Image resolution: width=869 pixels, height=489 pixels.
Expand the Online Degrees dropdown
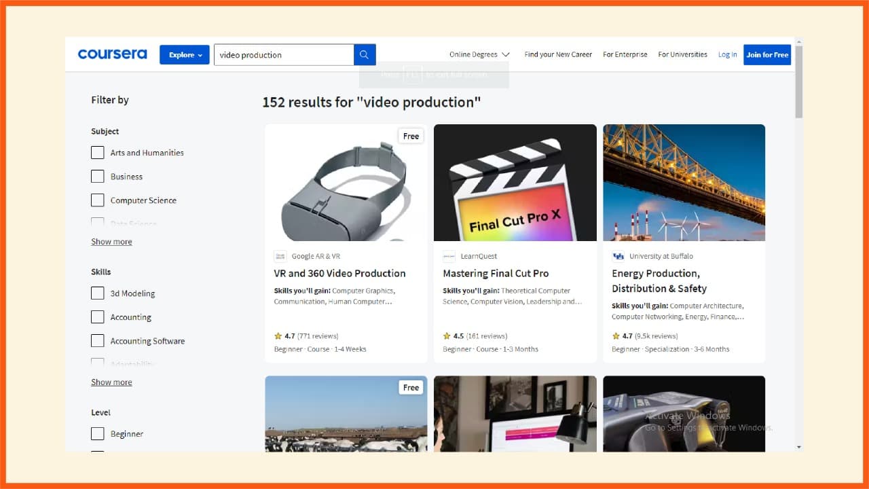[478, 54]
